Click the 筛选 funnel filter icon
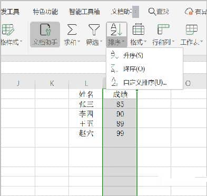 94,30
